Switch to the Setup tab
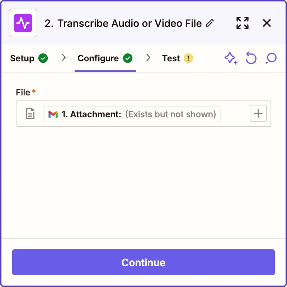 pos(22,58)
